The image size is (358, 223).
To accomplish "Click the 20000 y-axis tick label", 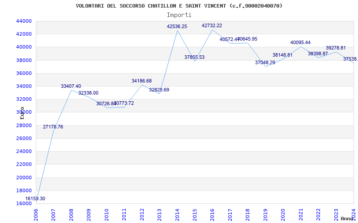I will coord(24,178).
